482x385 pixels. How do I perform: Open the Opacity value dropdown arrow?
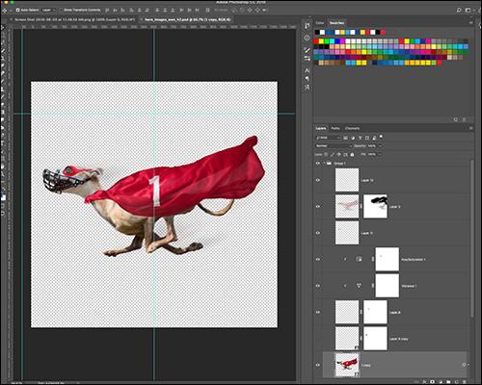point(380,146)
